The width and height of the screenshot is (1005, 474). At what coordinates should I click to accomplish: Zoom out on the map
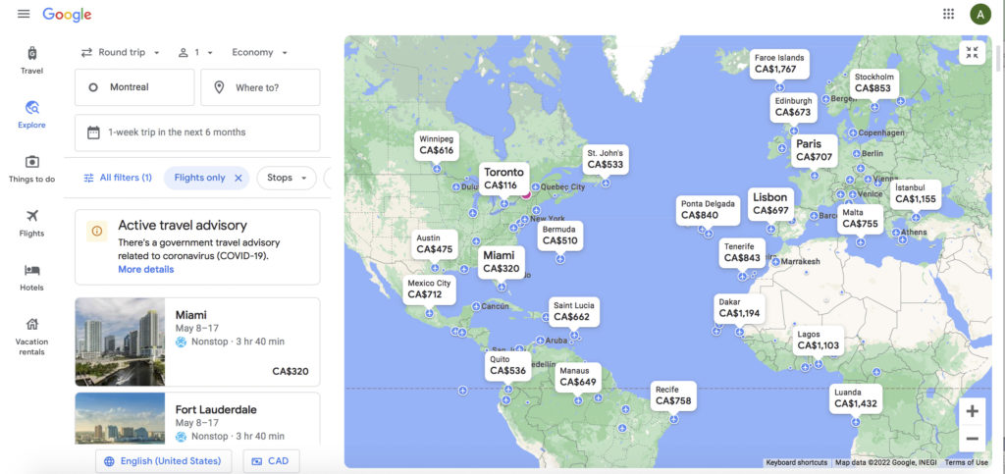pyautogui.click(x=972, y=439)
